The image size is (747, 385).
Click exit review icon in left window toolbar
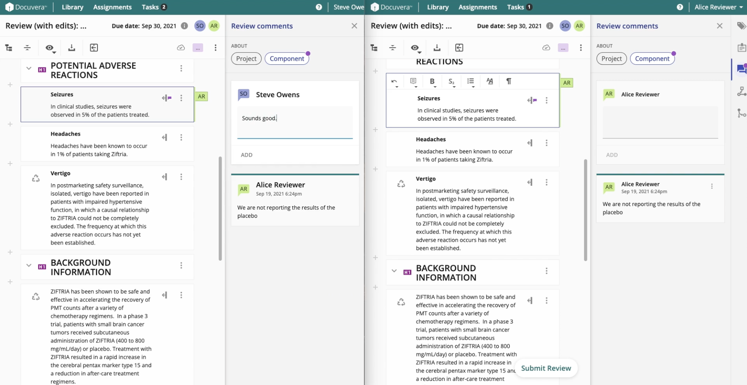click(x=94, y=48)
